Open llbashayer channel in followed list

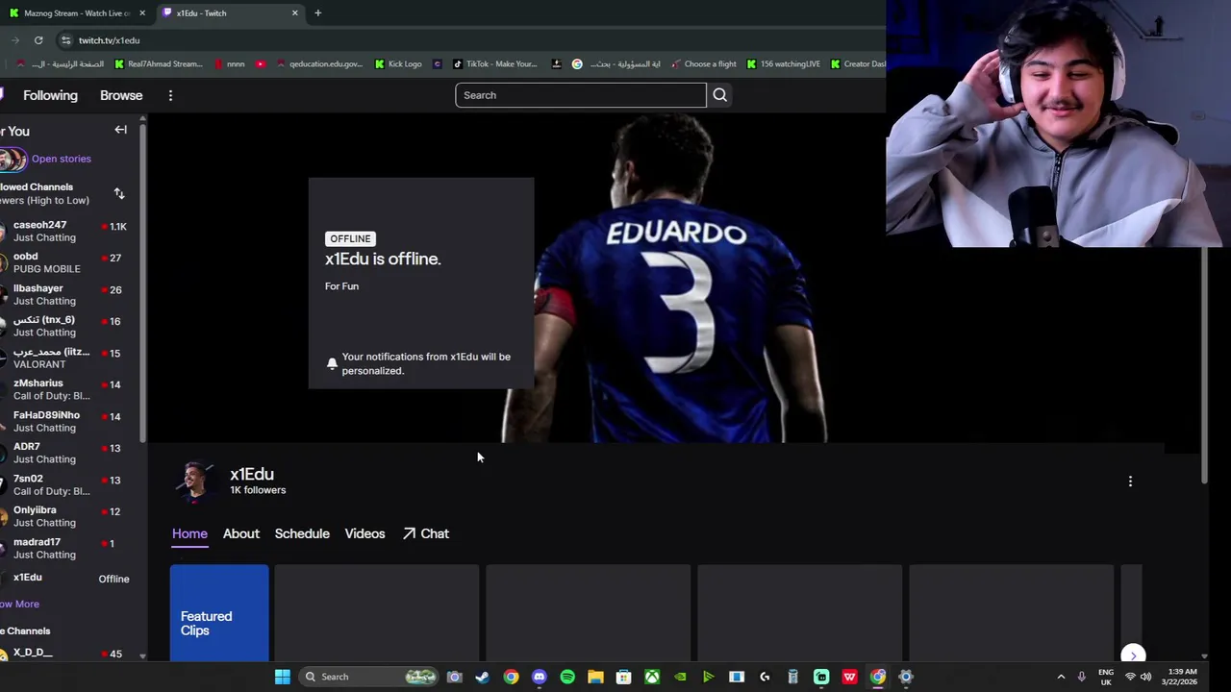click(x=67, y=294)
